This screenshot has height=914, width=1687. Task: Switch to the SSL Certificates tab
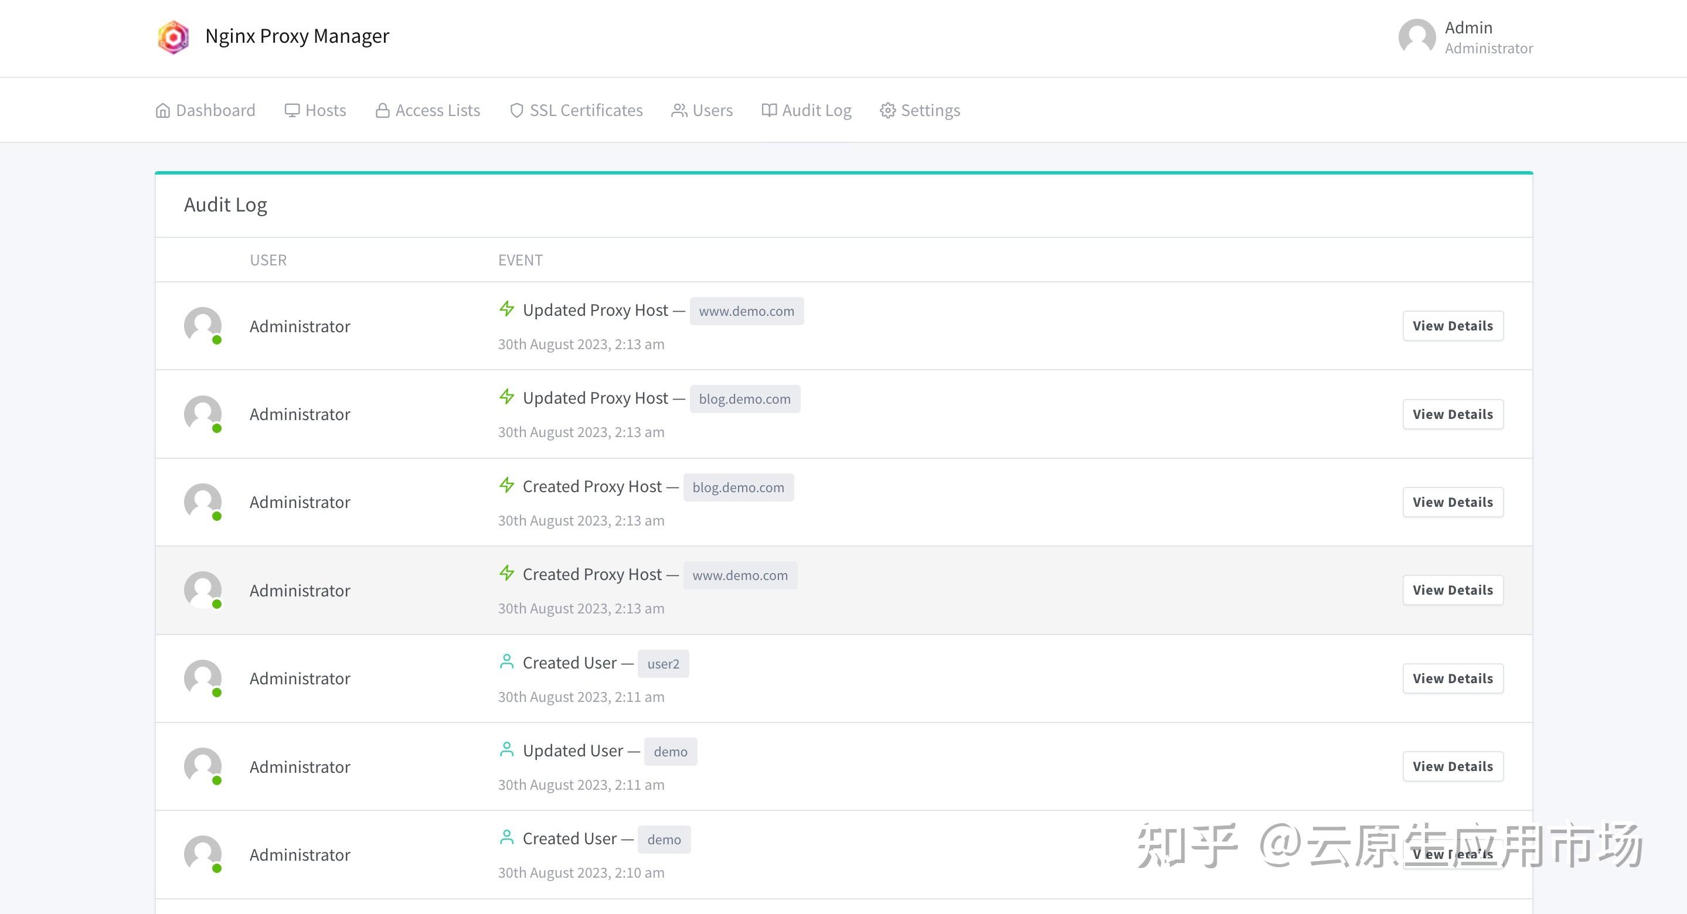coord(586,111)
